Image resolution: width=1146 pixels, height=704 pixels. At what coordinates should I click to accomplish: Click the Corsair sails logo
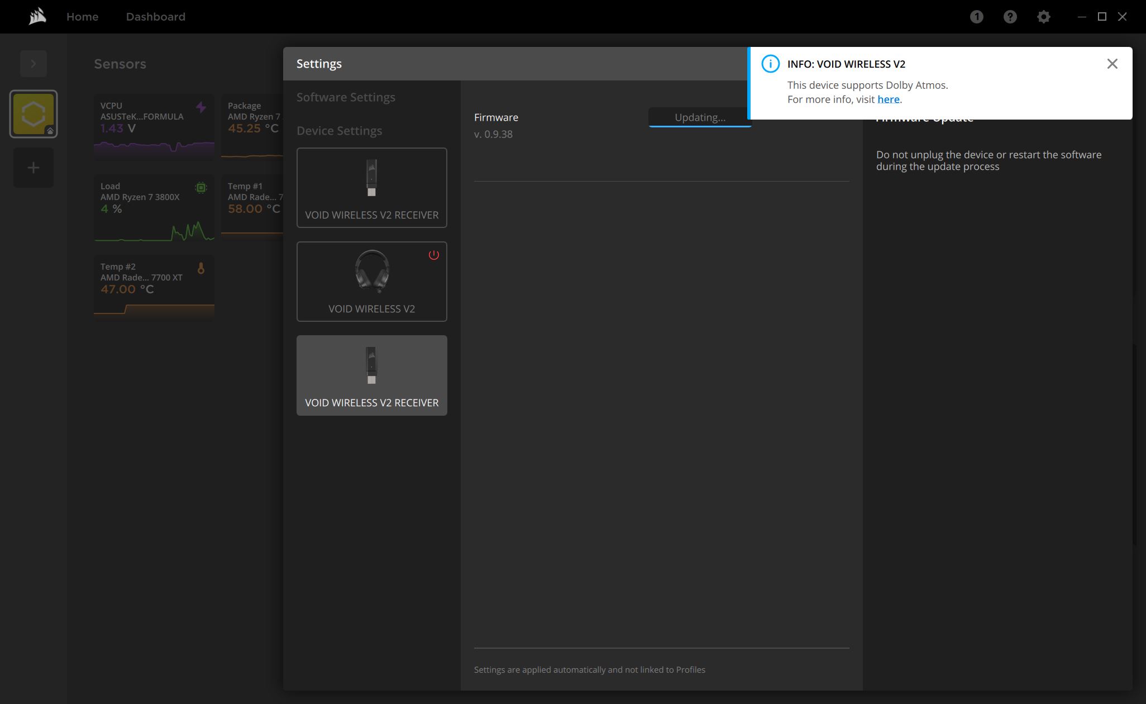click(37, 17)
